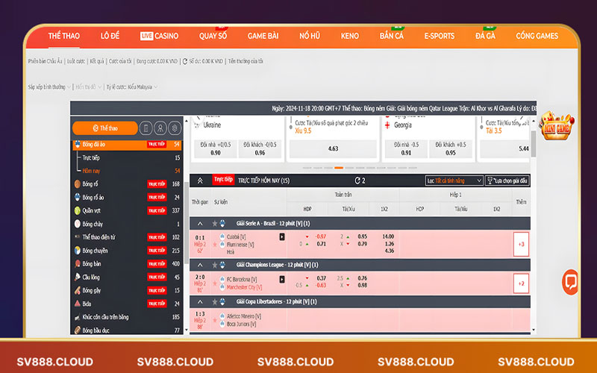Open the Kết quả link
The width and height of the screenshot is (597, 373).
[97, 61]
